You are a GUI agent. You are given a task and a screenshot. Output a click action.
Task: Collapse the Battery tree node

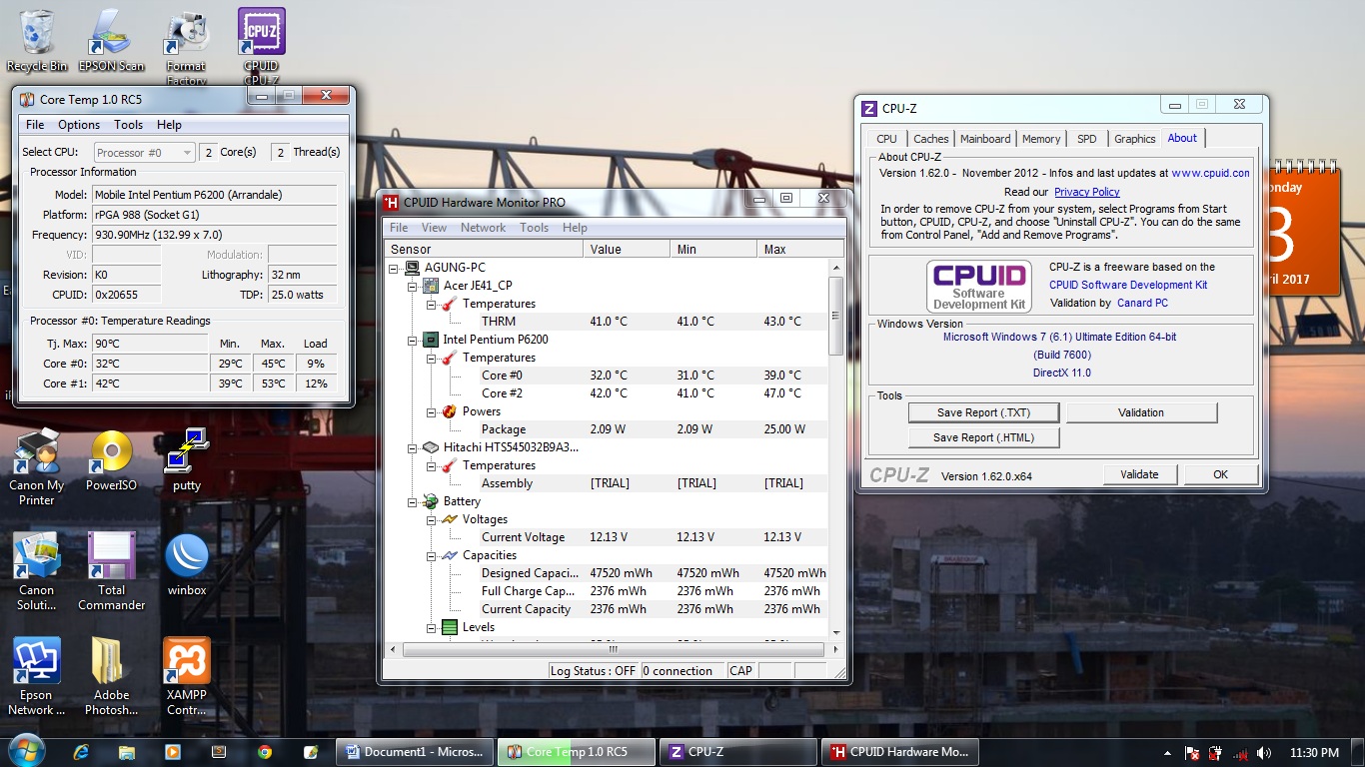[x=413, y=501]
